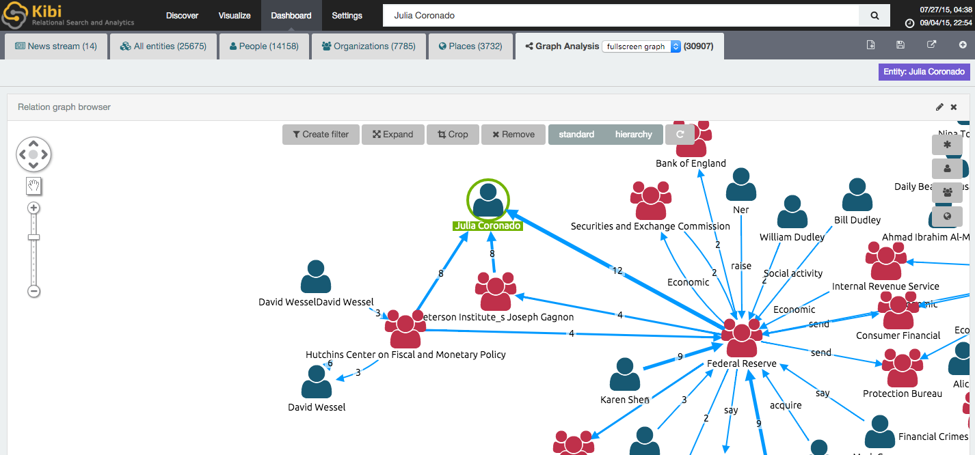Viewport: 975px width, 455px height.
Task: Select the Julia Coronado node
Action: click(488, 199)
